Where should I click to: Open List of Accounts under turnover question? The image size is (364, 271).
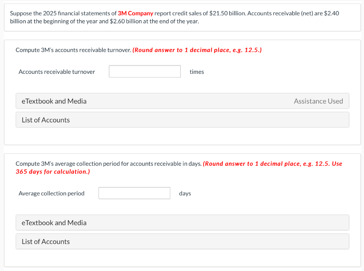pos(182,120)
